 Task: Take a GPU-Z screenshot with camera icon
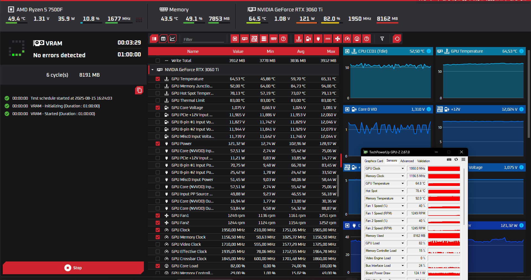(x=449, y=160)
